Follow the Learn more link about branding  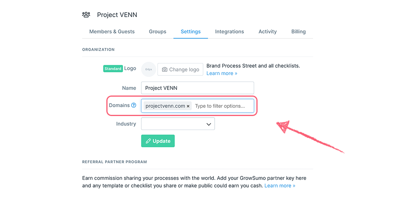[222, 73]
